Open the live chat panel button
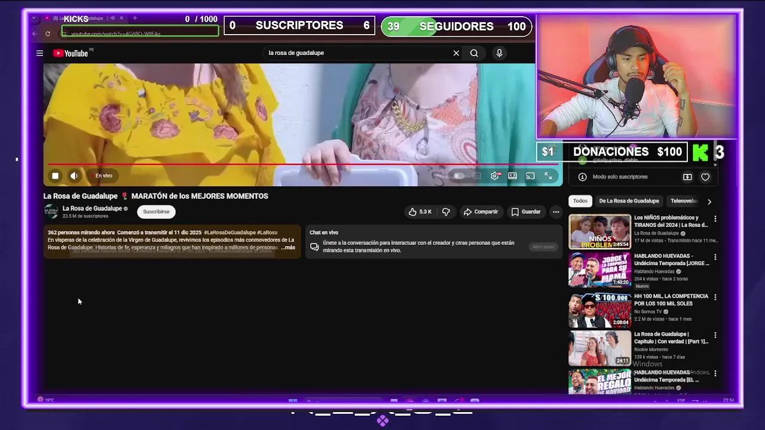Viewport: 765px width, 430px height. click(543, 247)
